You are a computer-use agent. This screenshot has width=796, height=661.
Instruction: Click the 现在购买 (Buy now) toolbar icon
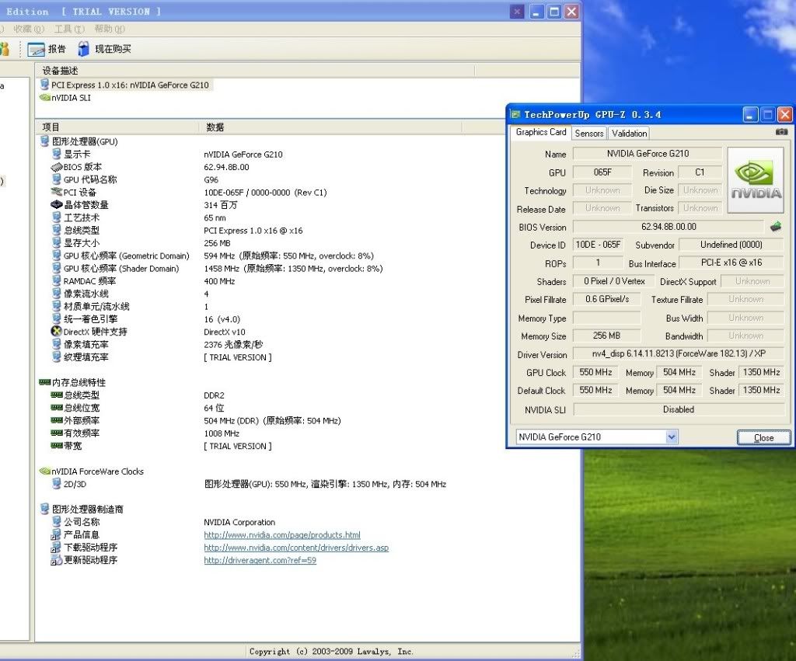(84, 49)
